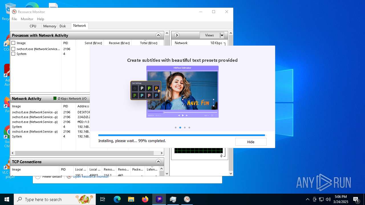Check the Image select-all checkbox
Screen dimensions: 365x205
pyautogui.click(x=13, y=43)
